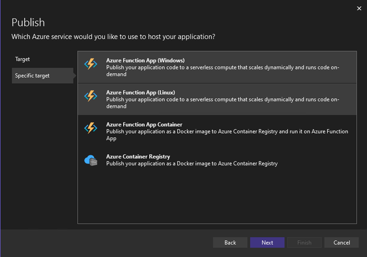Click the Windows Function App serverless description text
Screen dimensions: 367x257
pyautogui.click(x=222, y=71)
